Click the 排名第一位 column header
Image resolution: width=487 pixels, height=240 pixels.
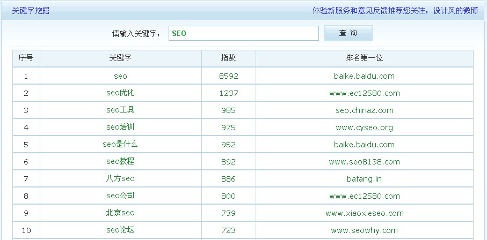[365, 58]
